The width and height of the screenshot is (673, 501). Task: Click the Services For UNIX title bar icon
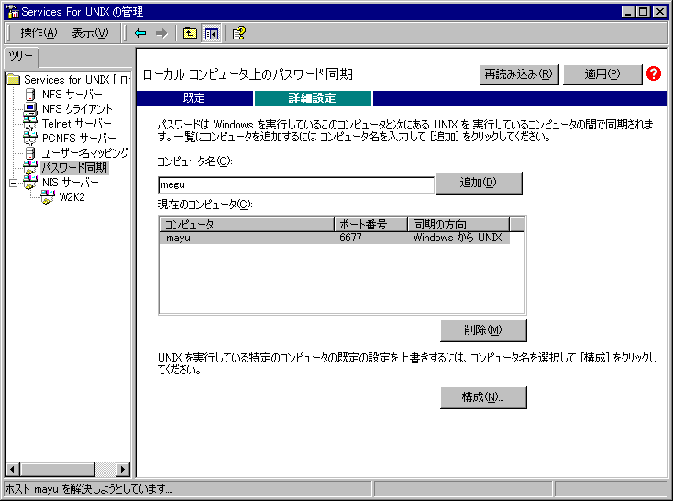pyautogui.click(x=12, y=12)
